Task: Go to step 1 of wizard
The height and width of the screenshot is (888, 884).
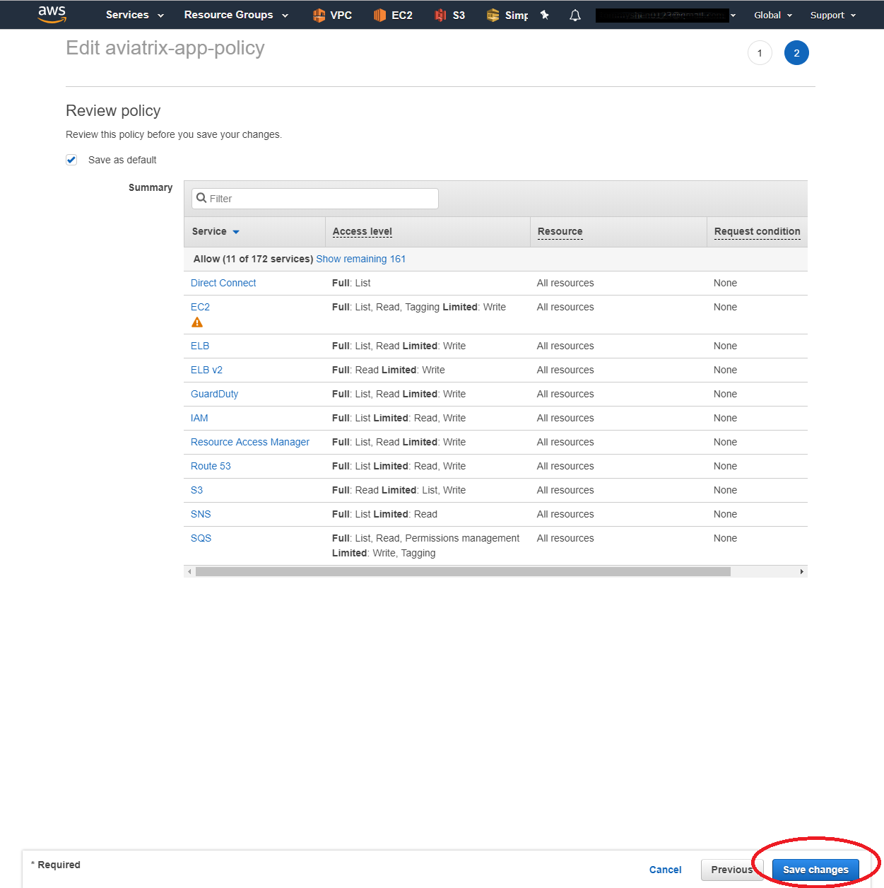Action: [x=760, y=53]
